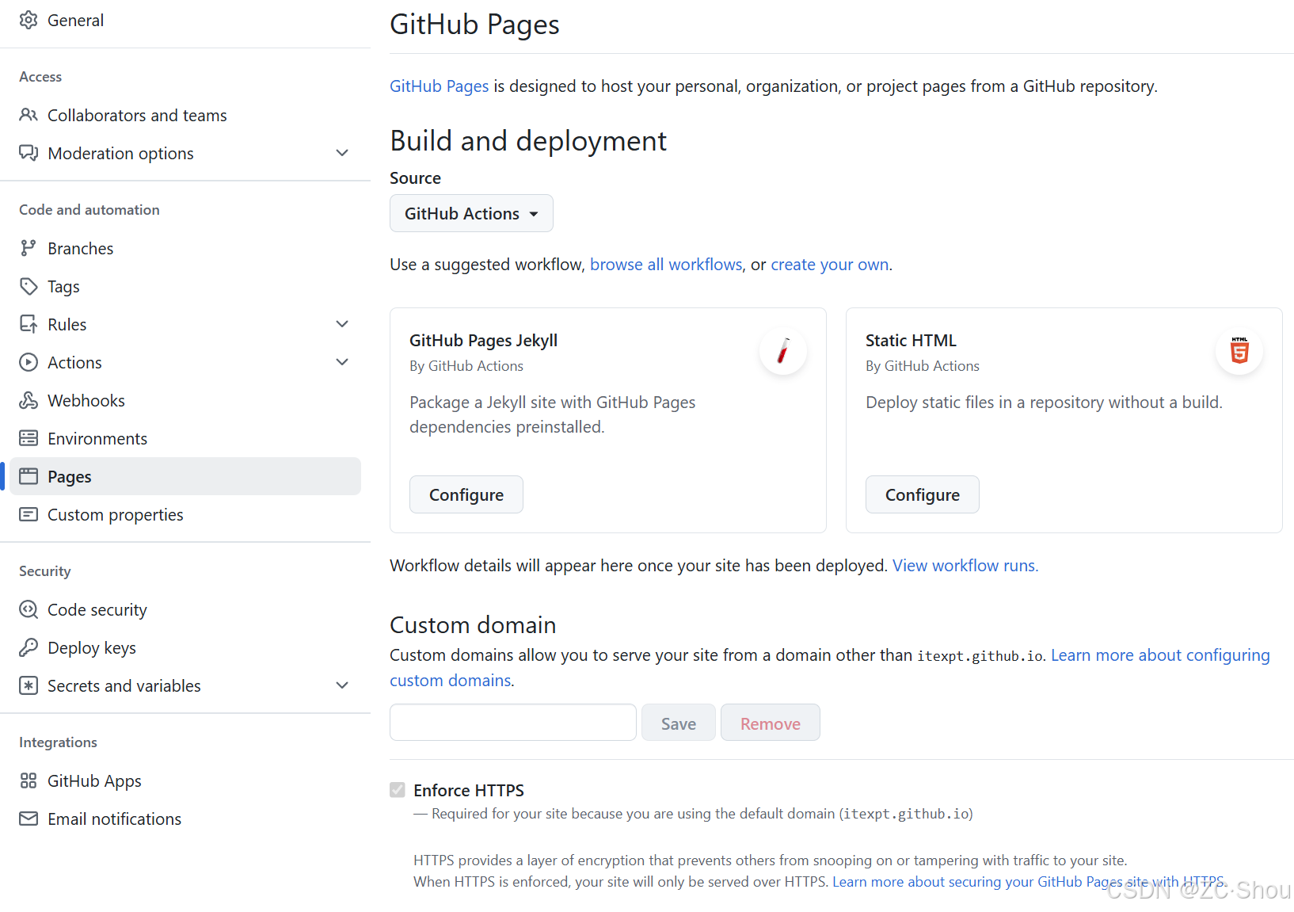Expand the Moderation options section
The image size is (1294, 912).
click(342, 153)
